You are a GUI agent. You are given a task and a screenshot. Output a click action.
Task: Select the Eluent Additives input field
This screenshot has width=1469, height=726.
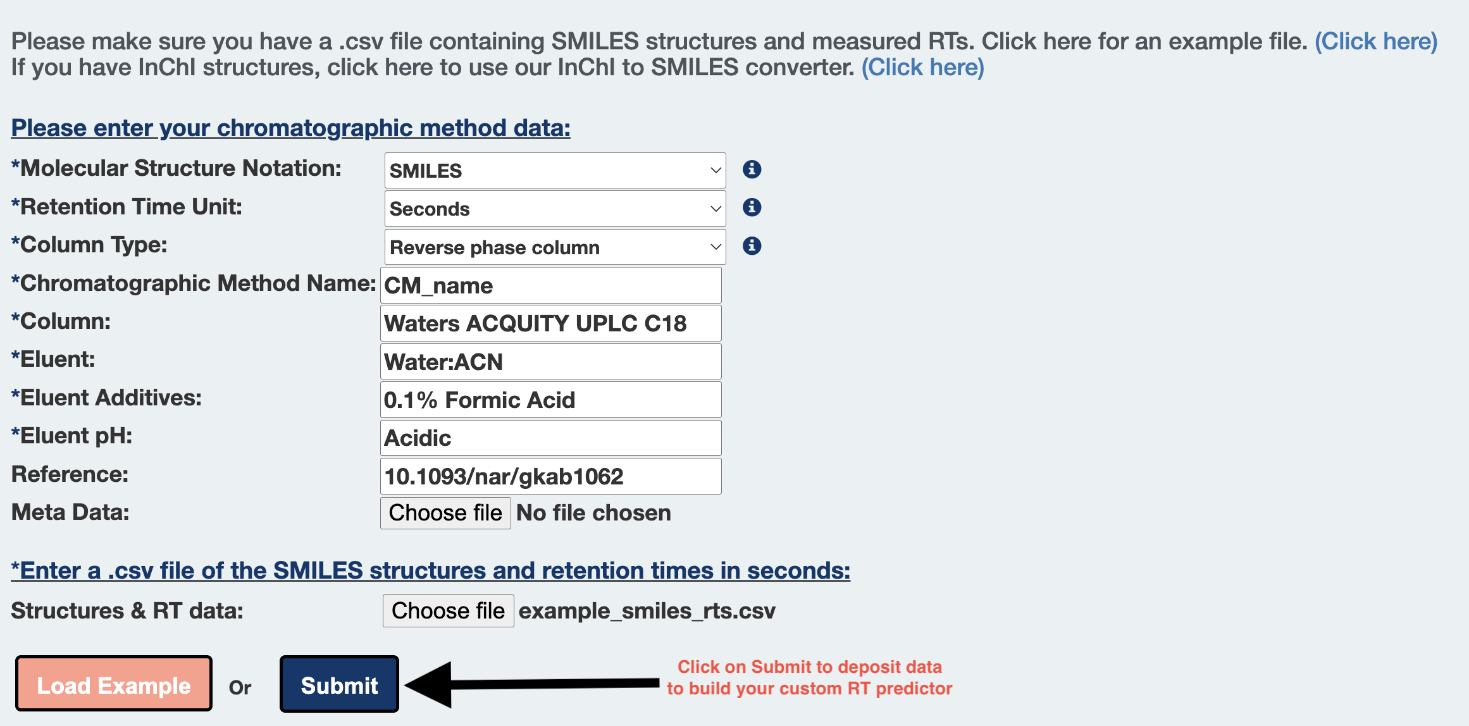pos(550,400)
